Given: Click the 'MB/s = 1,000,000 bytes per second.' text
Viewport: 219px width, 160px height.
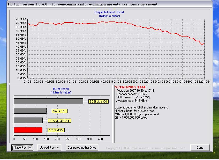Looking at the screenshot, I should 137,114.
